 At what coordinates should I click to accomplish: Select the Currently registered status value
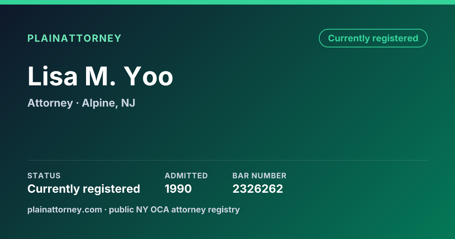point(84,189)
